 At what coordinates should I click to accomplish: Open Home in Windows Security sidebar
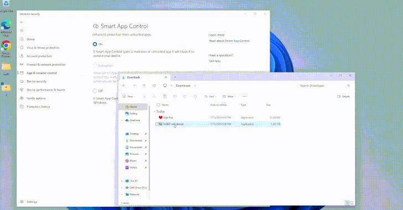coord(30,39)
